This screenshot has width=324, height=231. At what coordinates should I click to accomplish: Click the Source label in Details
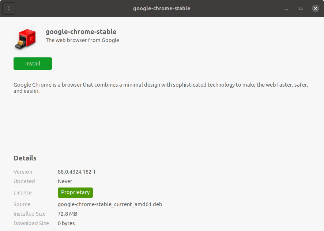22,204
